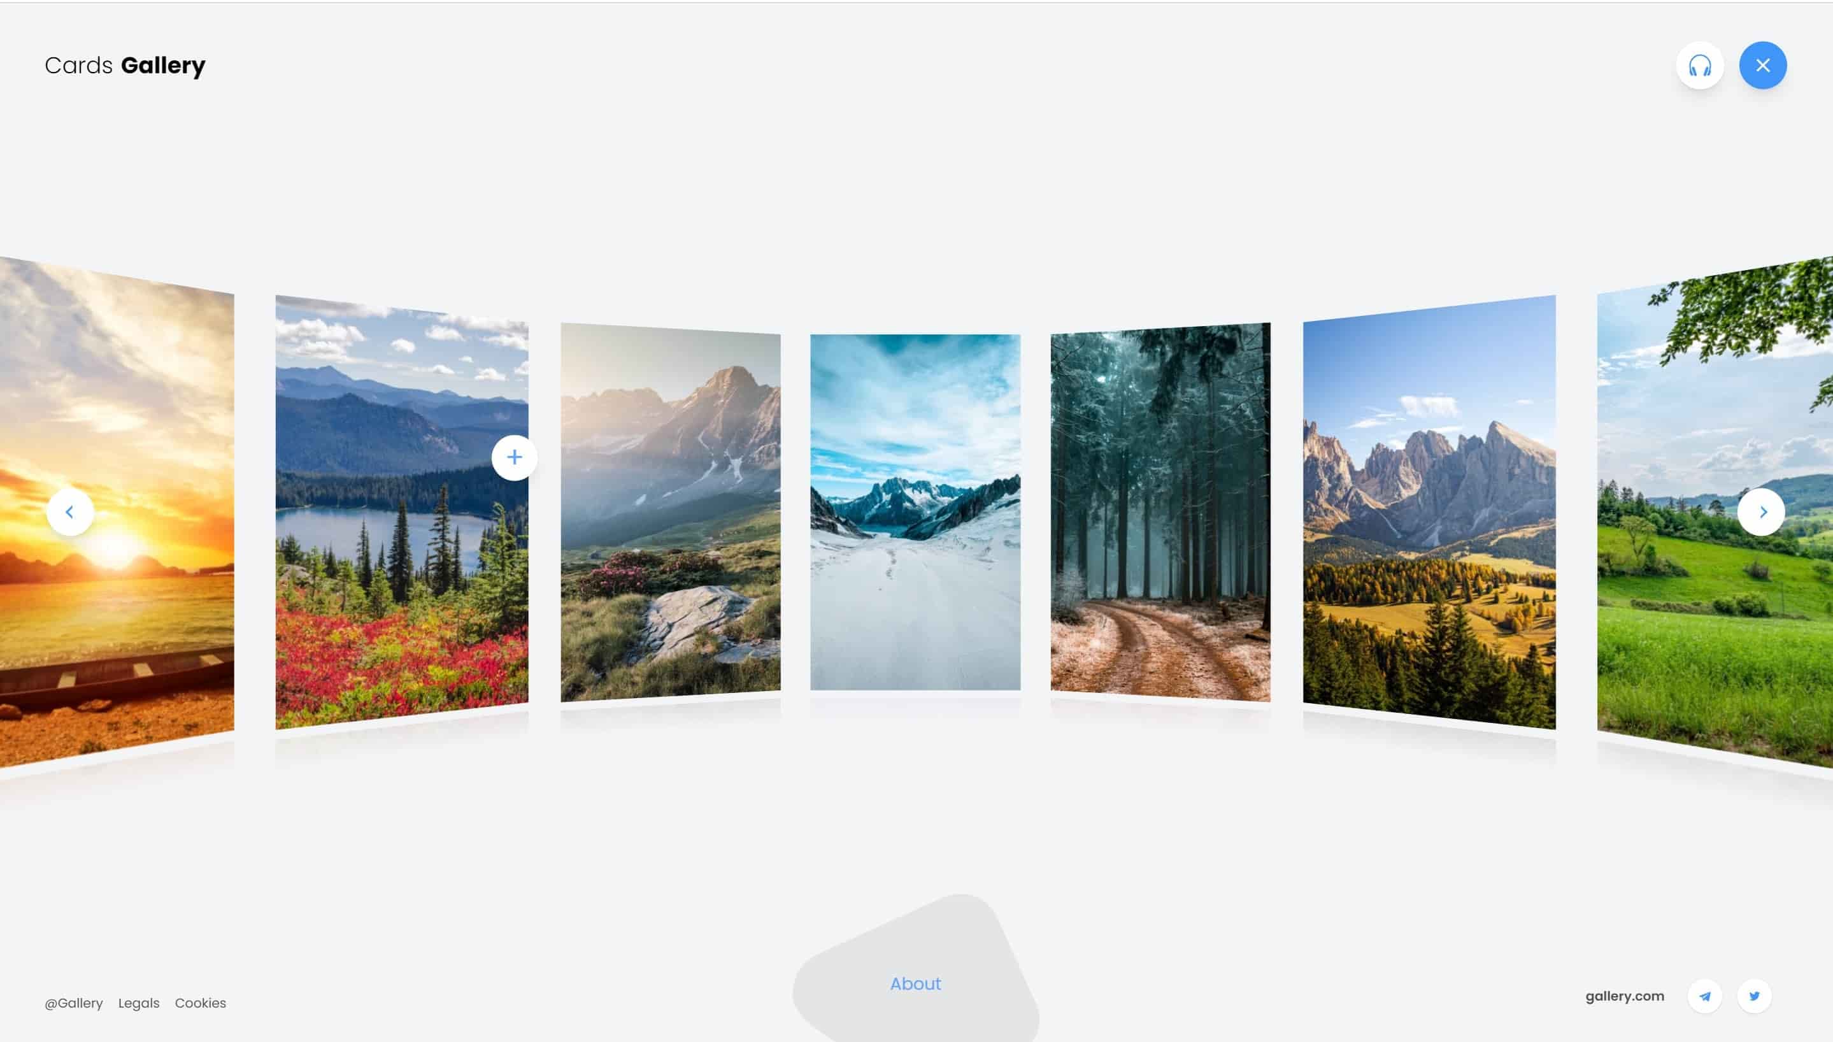Click the snowy mountain landscape card

(915, 510)
